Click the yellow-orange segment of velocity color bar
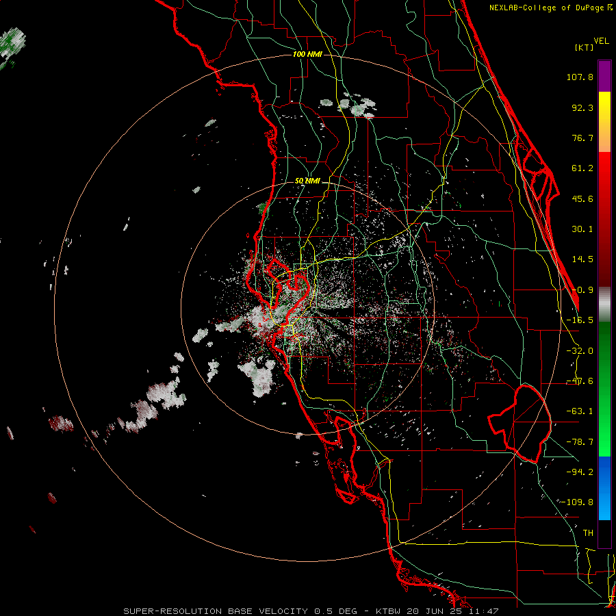Viewport: 616px width, 616px height. [604, 122]
